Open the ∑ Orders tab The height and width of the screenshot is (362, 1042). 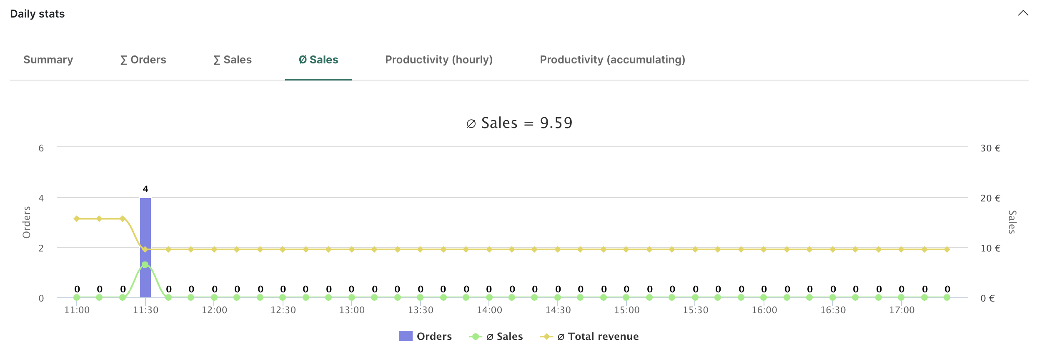143,60
